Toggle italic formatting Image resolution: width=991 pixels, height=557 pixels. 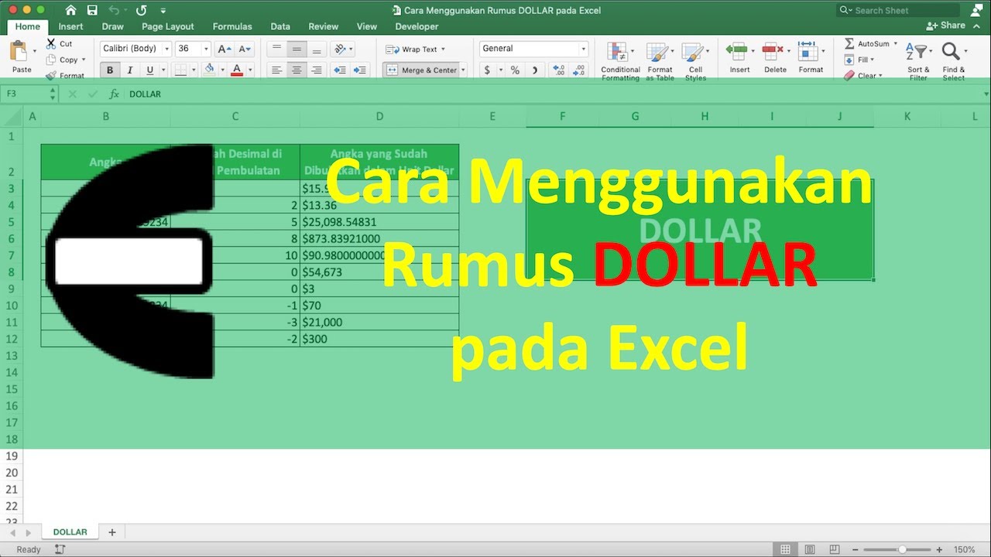tap(129, 70)
